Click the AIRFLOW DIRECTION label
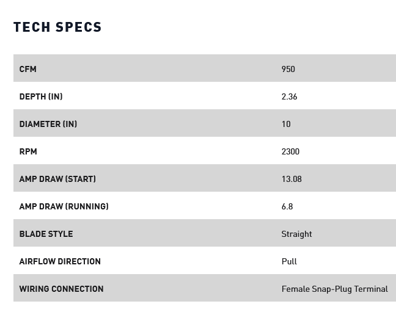Viewport: 396px width, 326px height. click(60, 261)
